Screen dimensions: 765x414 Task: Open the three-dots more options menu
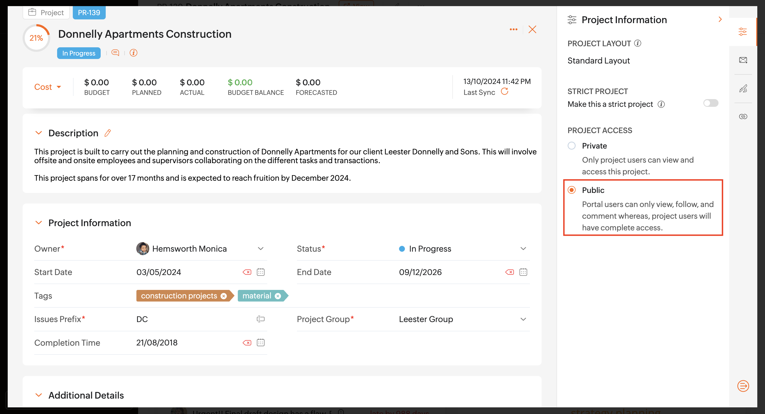513,29
